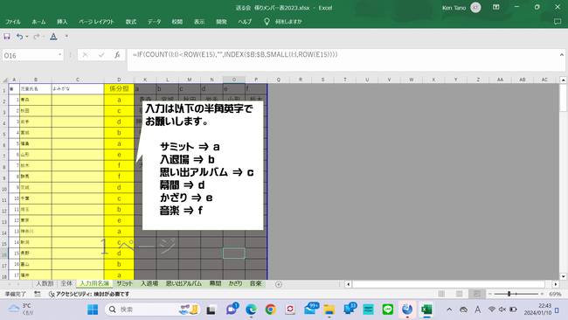The height and width of the screenshot is (320, 568).
Task: Open the 69% zoom level dialog
Action: coord(555,294)
